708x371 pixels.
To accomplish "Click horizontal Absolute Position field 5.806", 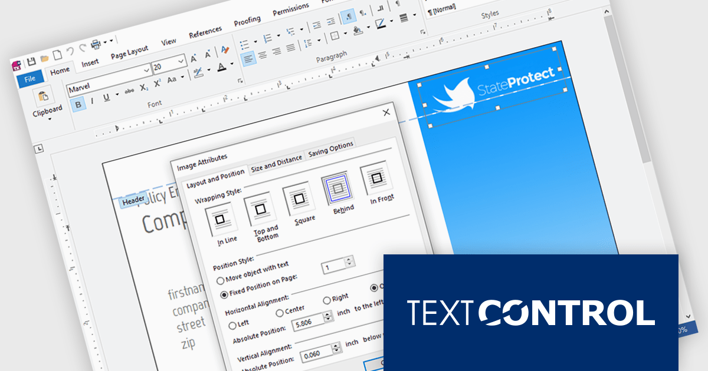I will pos(313,320).
